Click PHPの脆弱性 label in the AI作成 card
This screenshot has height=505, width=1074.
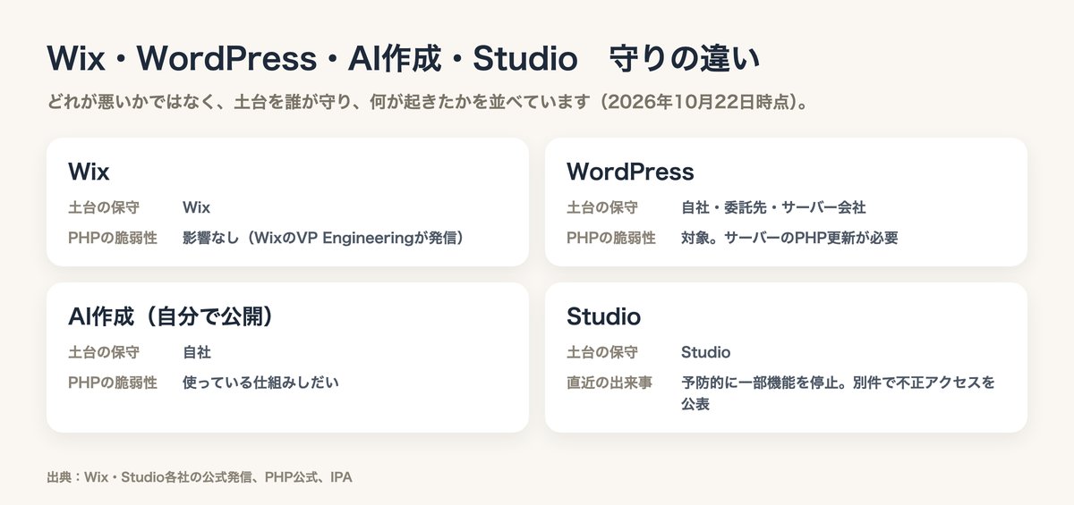pyautogui.click(x=113, y=383)
